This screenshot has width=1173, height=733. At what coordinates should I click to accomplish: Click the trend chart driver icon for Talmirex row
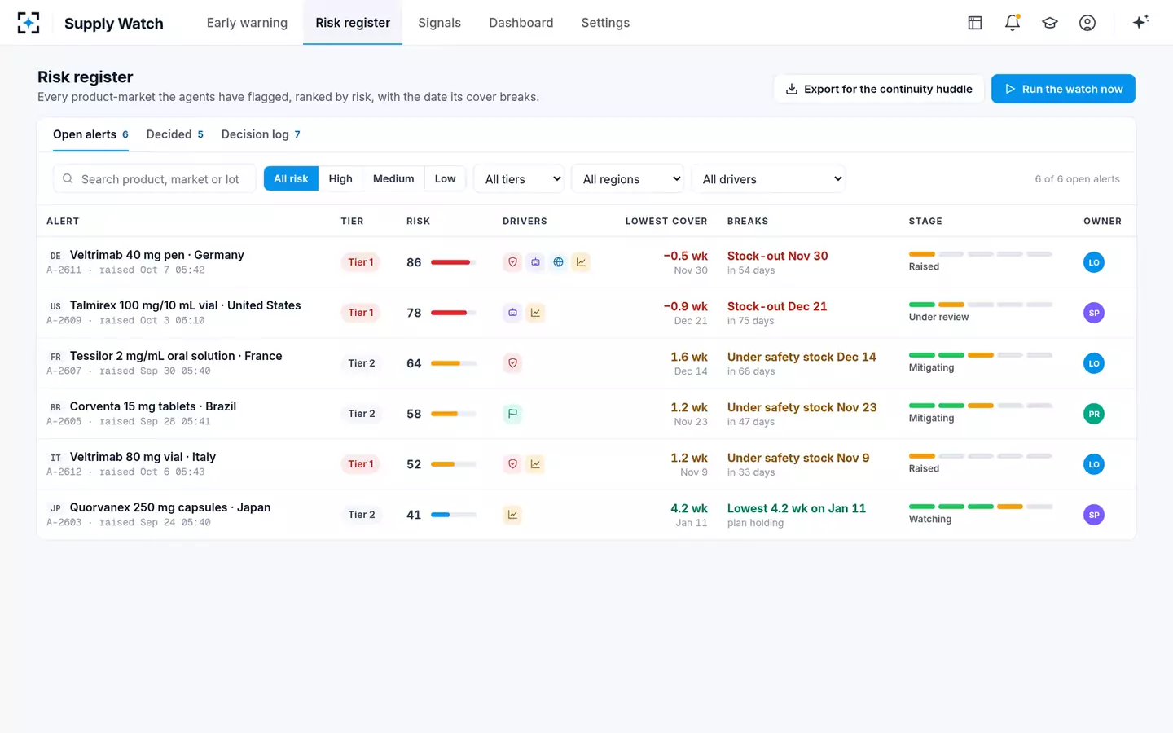coord(535,313)
